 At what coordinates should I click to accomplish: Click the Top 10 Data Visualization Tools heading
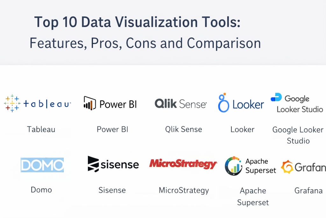click(137, 22)
